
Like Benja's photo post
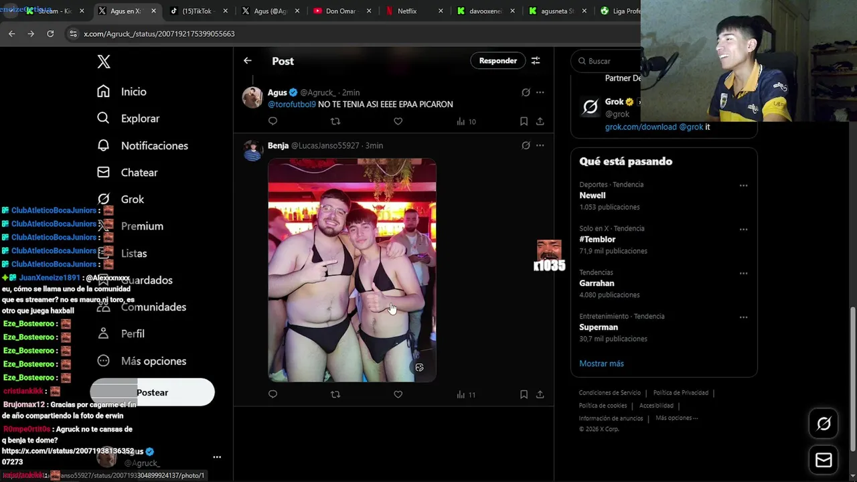pyautogui.click(x=398, y=394)
